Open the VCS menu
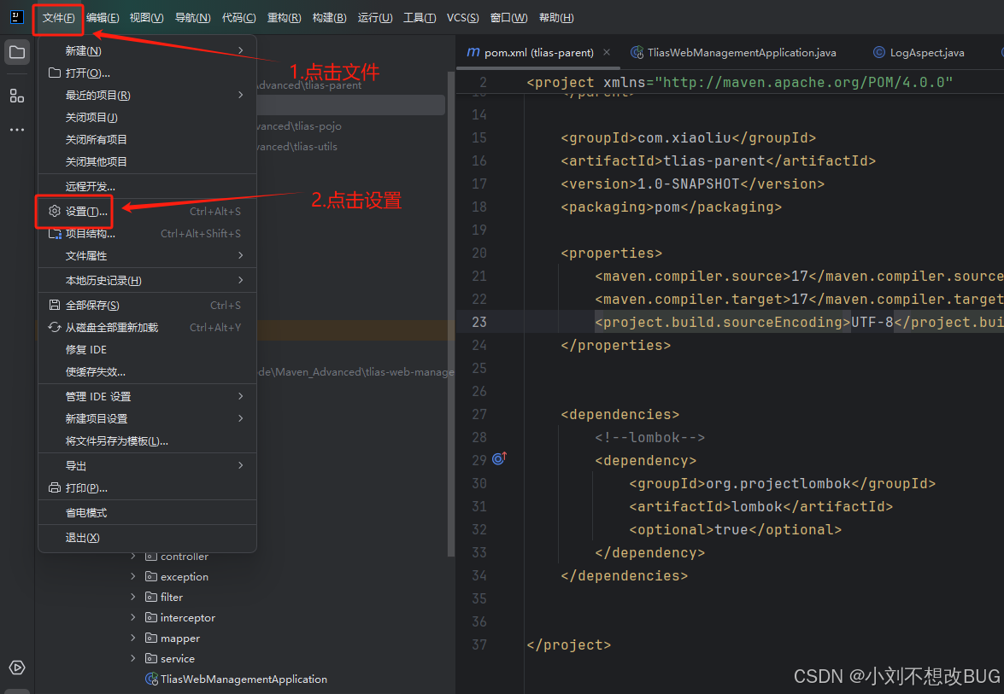1004x694 pixels. (463, 18)
